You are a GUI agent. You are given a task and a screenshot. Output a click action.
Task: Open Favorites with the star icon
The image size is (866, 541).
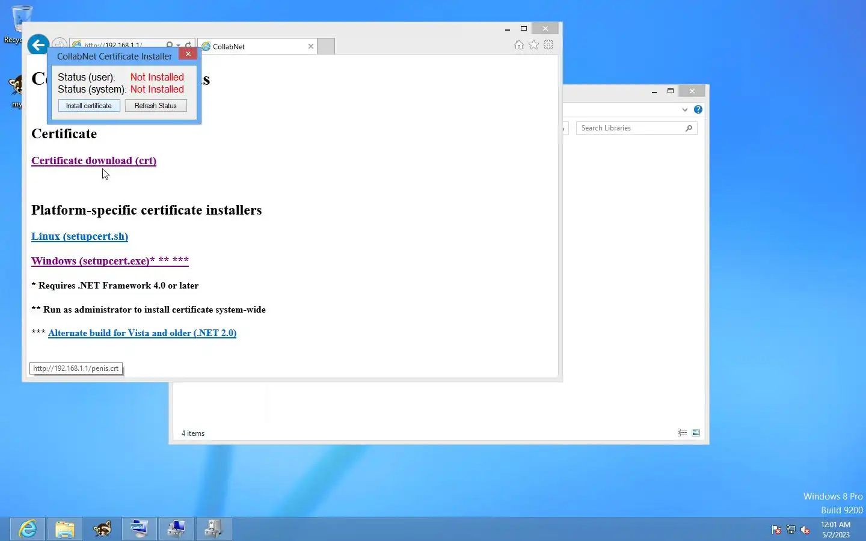click(x=534, y=45)
